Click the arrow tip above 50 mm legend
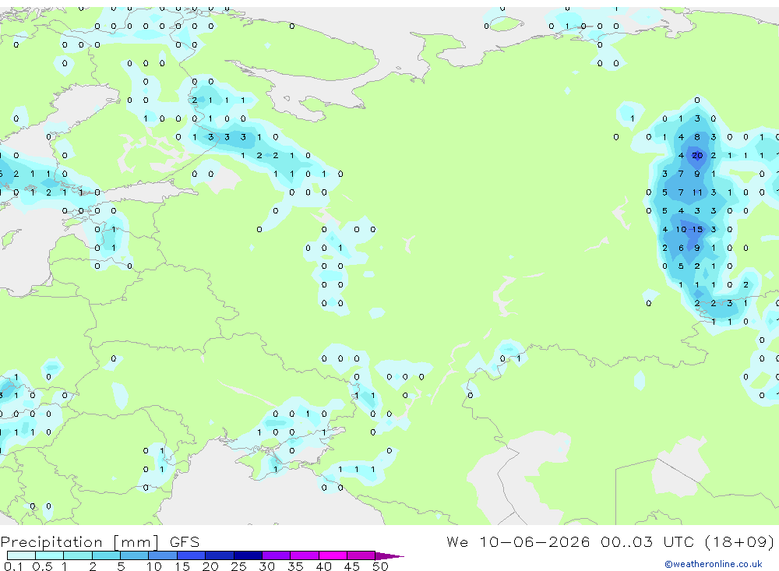The height and width of the screenshot is (571, 779). coord(389,556)
